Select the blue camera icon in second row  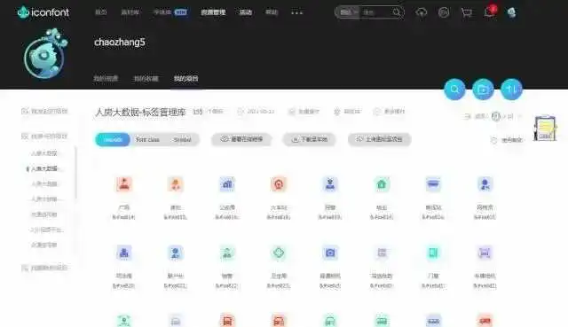tap(330, 253)
